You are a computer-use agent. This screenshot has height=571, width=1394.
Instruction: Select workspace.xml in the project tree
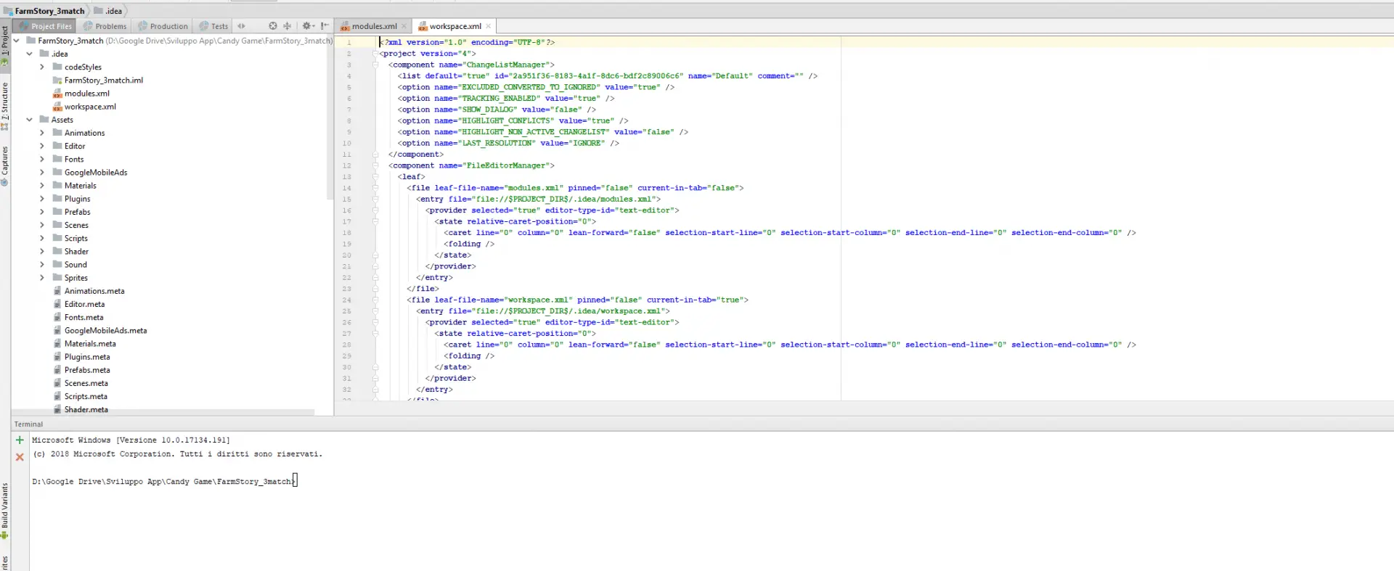pos(90,107)
